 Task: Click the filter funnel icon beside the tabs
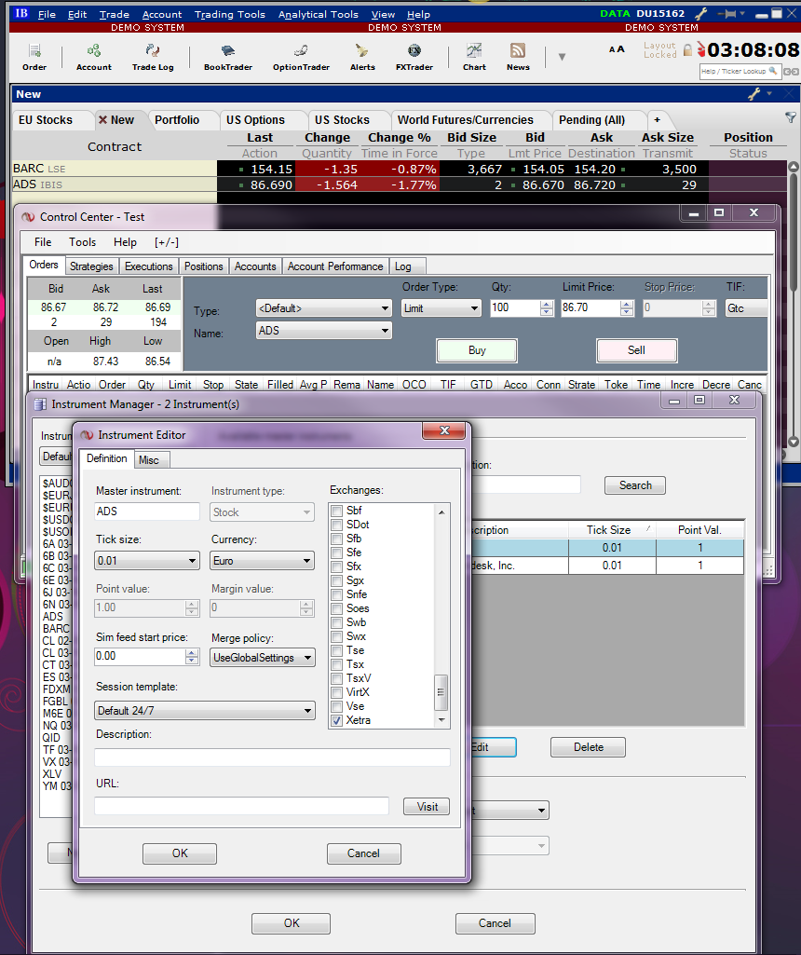(790, 117)
